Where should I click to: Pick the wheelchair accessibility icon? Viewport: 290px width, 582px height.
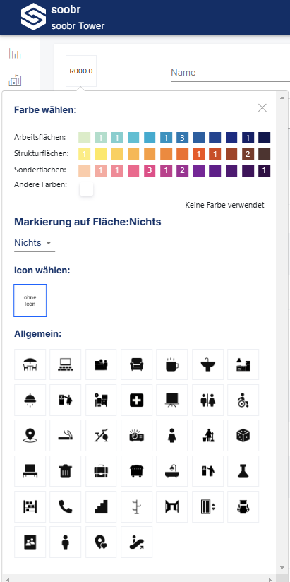(243, 400)
